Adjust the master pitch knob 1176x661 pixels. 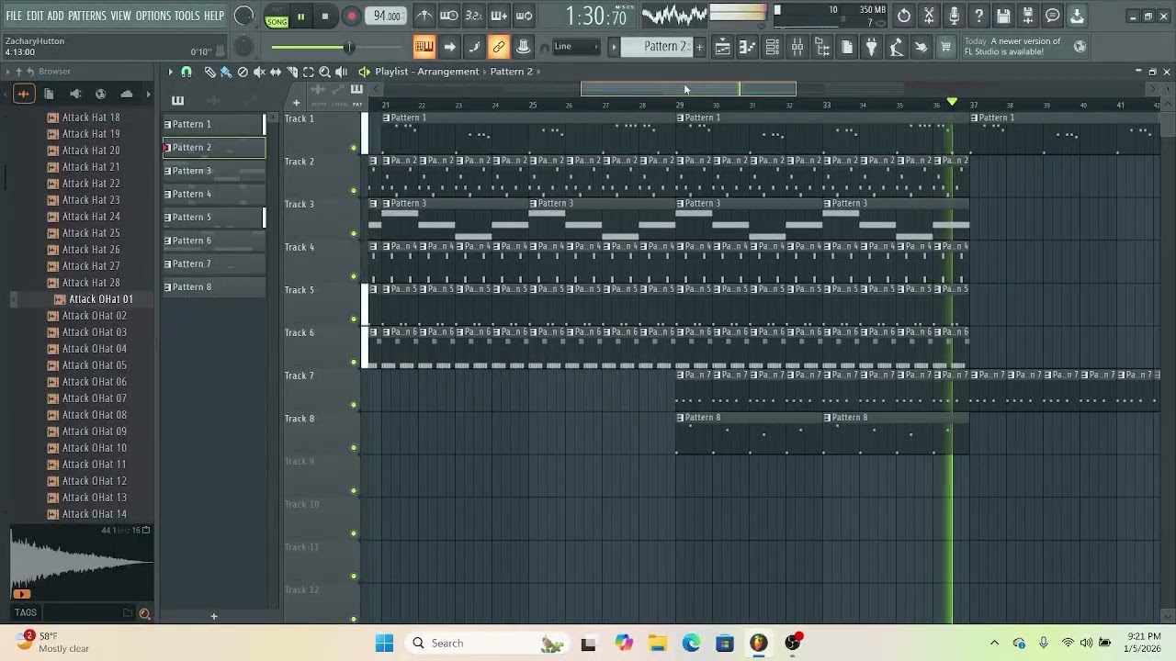click(243, 47)
